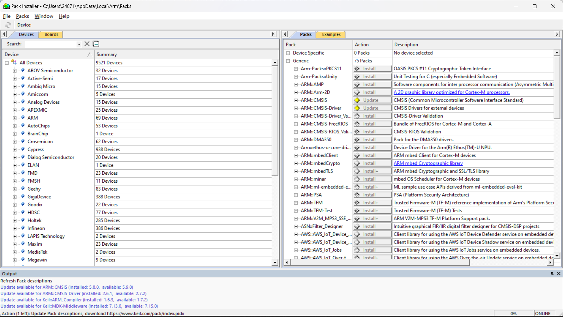Click the GigaDevice vendor diamond icon

[x=23, y=196]
